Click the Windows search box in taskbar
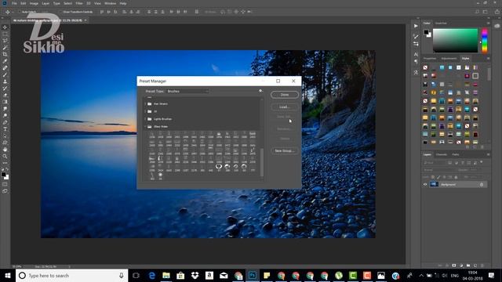Image resolution: width=502 pixels, height=282 pixels. (71, 276)
